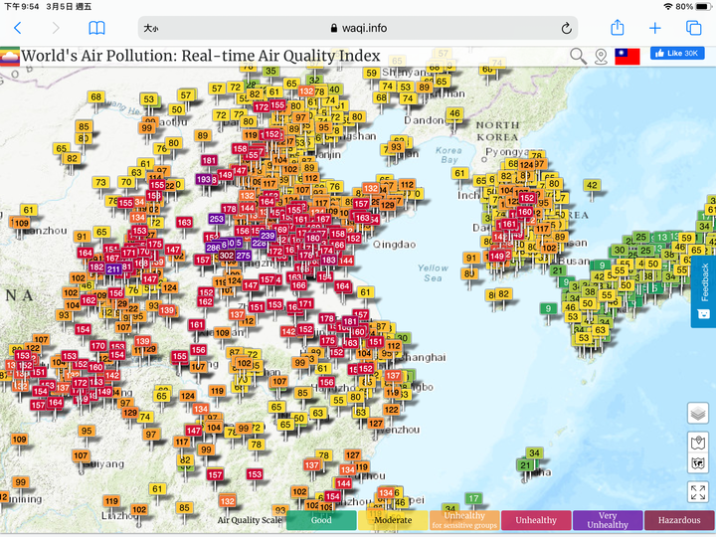Click the location pin icon
Viewport: 716px width, 537px height.
(601, 57)
